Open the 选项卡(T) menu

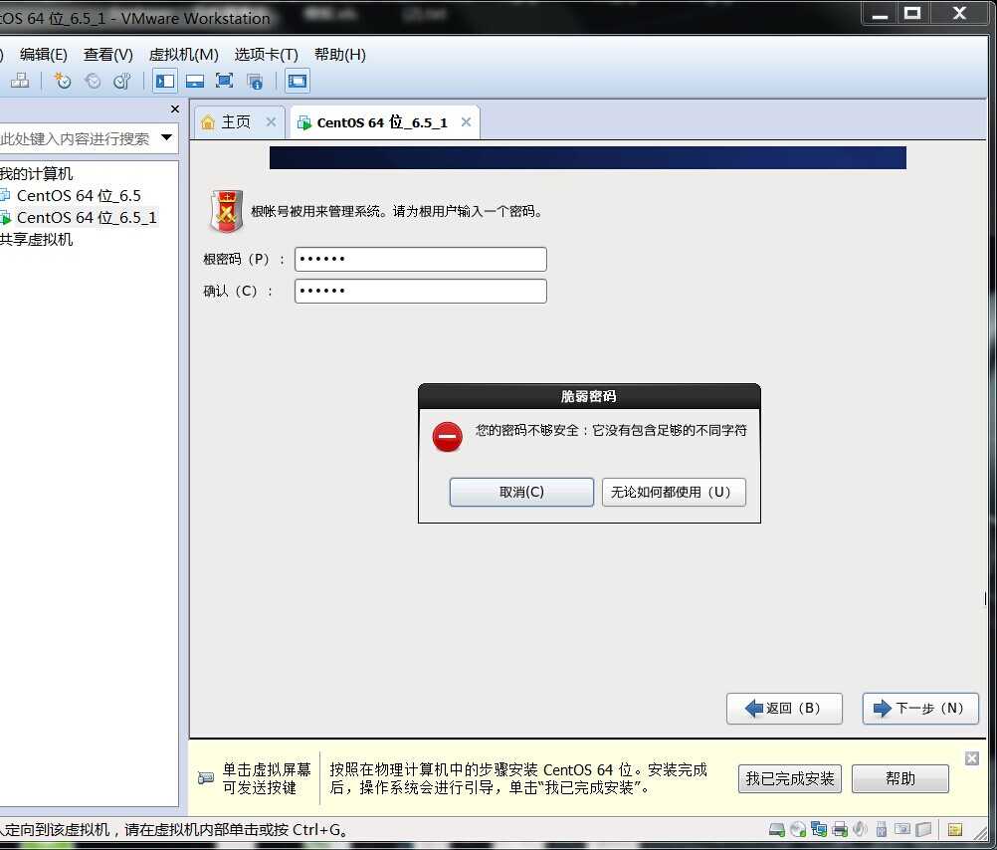267,55
